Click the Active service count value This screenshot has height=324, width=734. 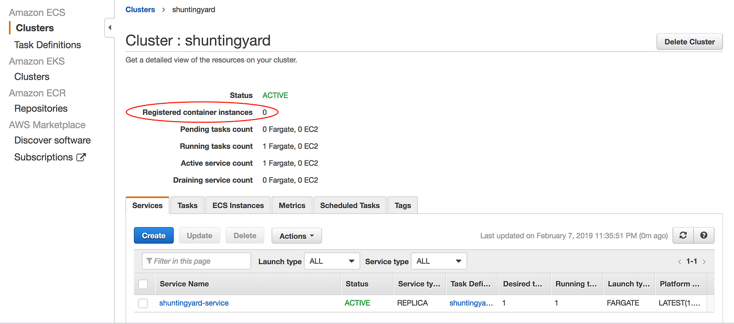point(290,163)
